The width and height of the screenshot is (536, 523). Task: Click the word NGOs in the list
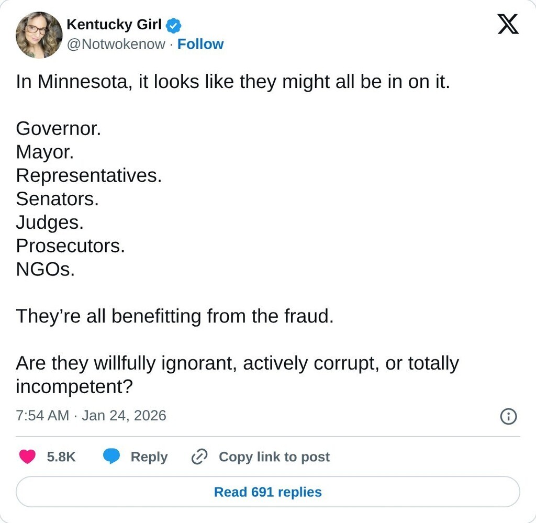point(46,269)
